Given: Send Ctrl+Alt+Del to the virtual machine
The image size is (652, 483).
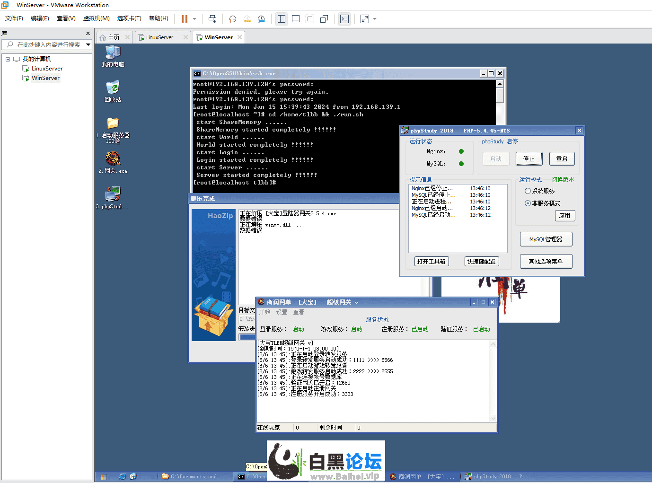Looking at the screenshot, I should coord(212,19).
